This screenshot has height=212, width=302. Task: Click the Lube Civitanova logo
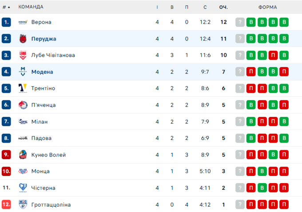tap(23, 55)
